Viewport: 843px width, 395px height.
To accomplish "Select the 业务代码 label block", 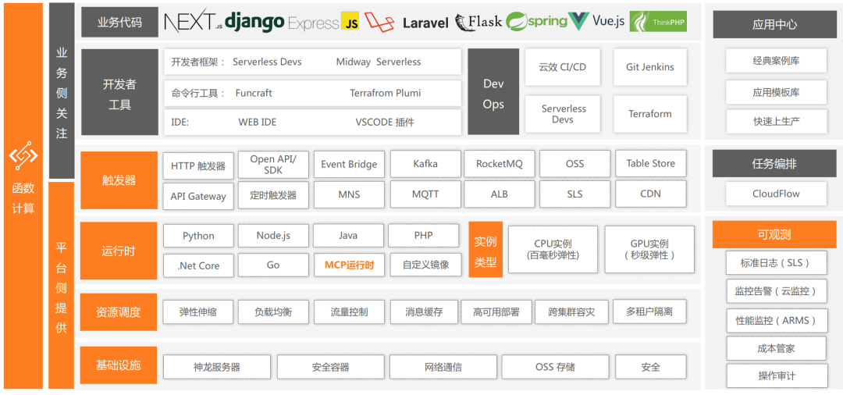I will click(119, 22).
